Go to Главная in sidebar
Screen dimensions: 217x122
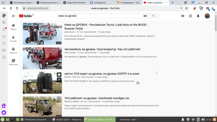click(x=13, y=27)
